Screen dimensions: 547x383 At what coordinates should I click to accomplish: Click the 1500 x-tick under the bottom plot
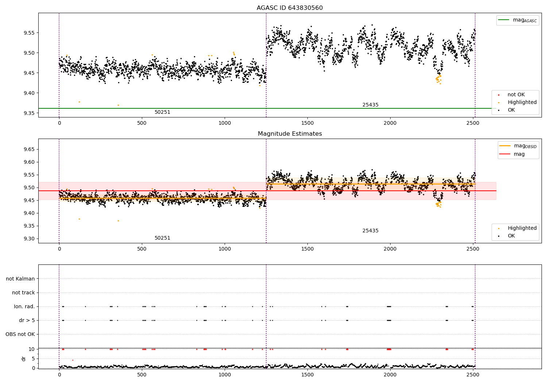[x=307, y=375]
